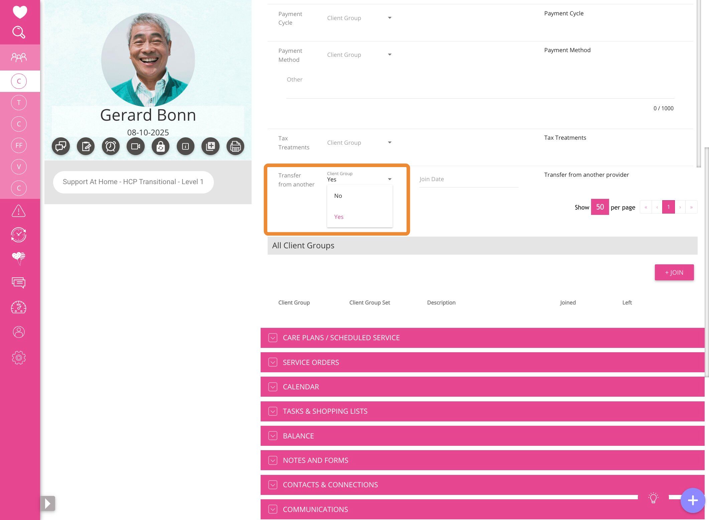This screenshot has height=520, width=709.
Task: Click the video camera icon under profile
Action: (x=136, y=146)
